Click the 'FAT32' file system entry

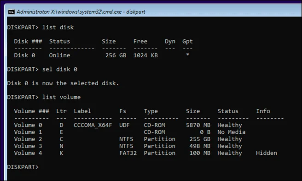128,153
